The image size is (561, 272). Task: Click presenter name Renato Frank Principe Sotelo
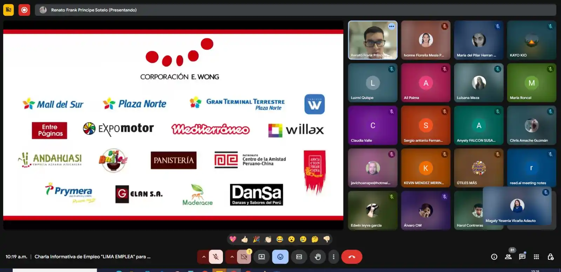pyautogui.click(x=94, y=10)
